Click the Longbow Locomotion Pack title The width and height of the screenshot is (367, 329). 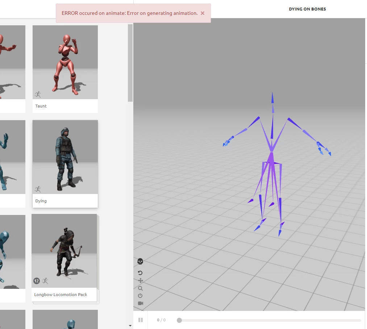(61, 295)
